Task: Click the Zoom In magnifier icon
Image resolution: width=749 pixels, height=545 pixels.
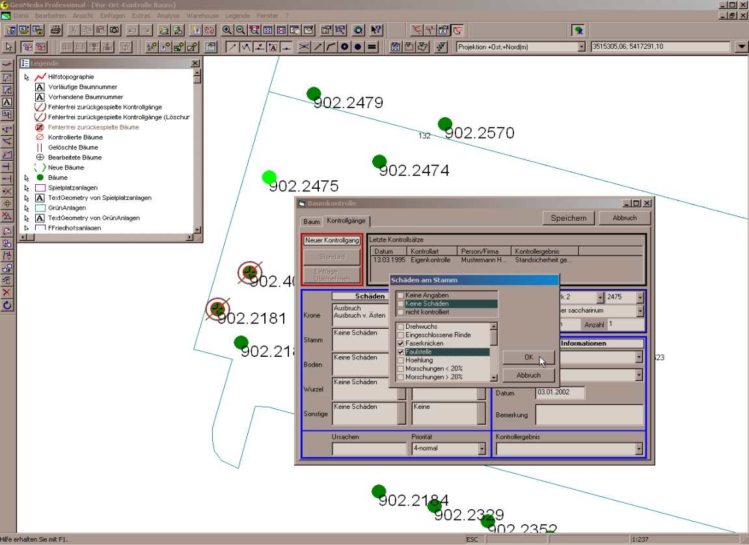Action: coord(226,30)
